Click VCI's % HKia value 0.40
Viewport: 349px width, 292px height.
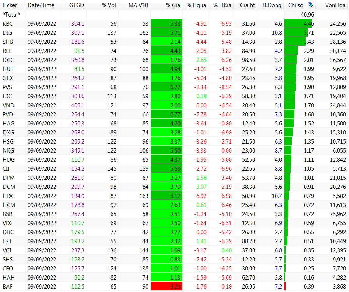tap(227, 250)
